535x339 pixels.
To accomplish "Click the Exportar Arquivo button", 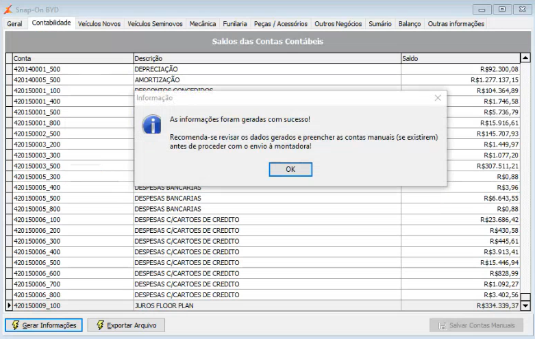I will point(126,325).
